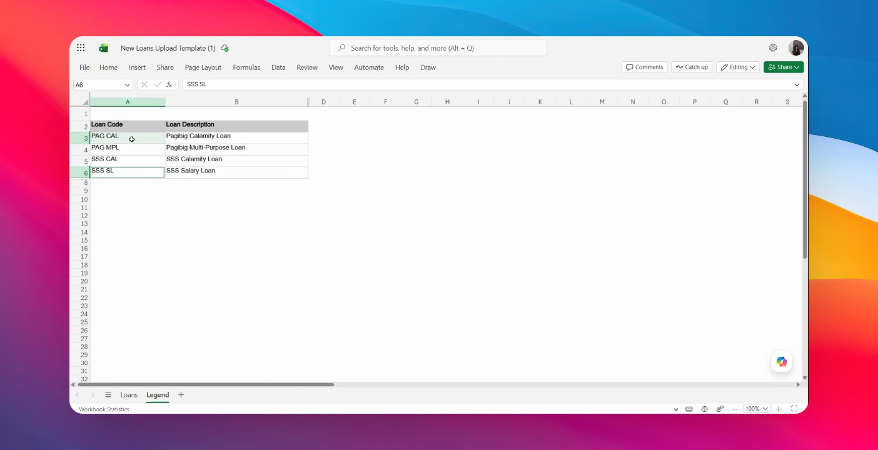Screen dimensions: 878x450
Task: Switch to the Insert tab
Action: [137, 67]
